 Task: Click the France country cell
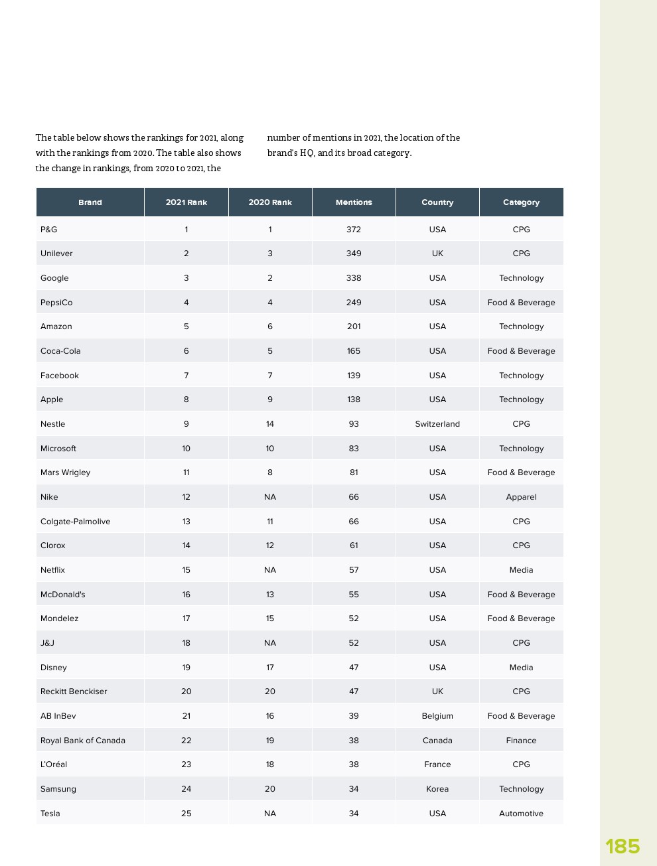pyautogui.click(x=437, y=764)
